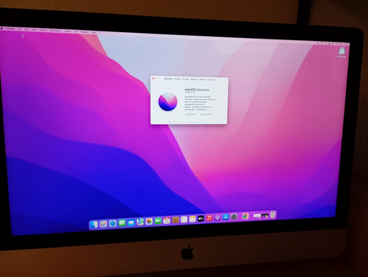The height and width of the screenshot is (277, 368).
Task: Open the View menu
Action: pos(34,30)
